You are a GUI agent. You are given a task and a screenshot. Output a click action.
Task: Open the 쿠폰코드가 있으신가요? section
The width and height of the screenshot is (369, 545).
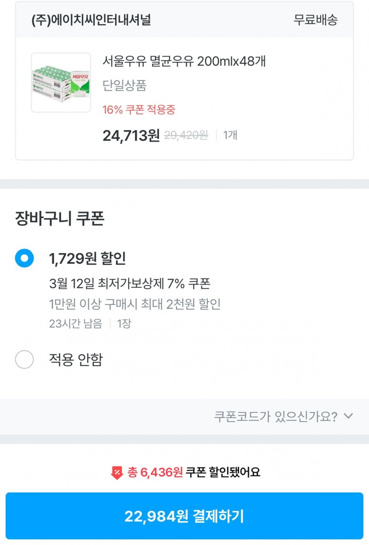point(276,417)
